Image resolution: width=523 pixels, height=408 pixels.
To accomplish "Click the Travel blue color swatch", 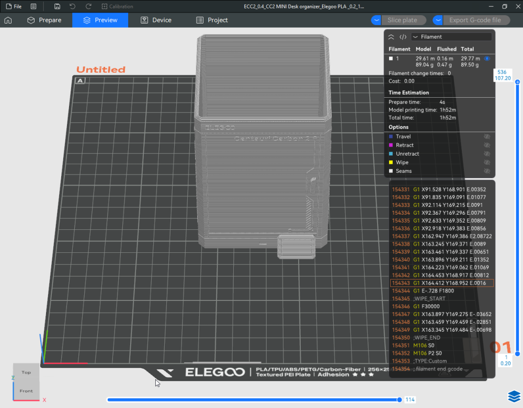I will (391, 136).
